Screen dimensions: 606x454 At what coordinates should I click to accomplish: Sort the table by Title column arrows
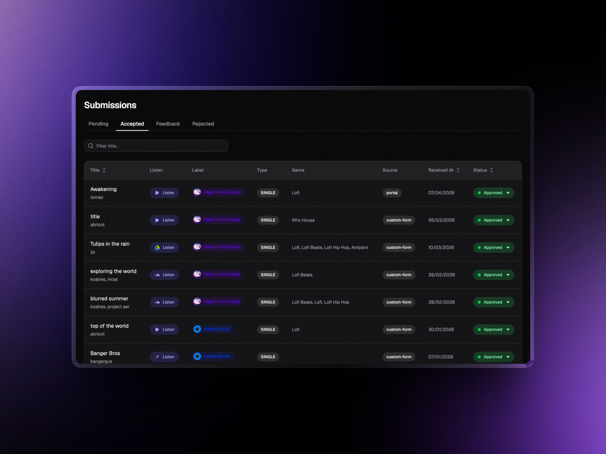click(104, 170)
